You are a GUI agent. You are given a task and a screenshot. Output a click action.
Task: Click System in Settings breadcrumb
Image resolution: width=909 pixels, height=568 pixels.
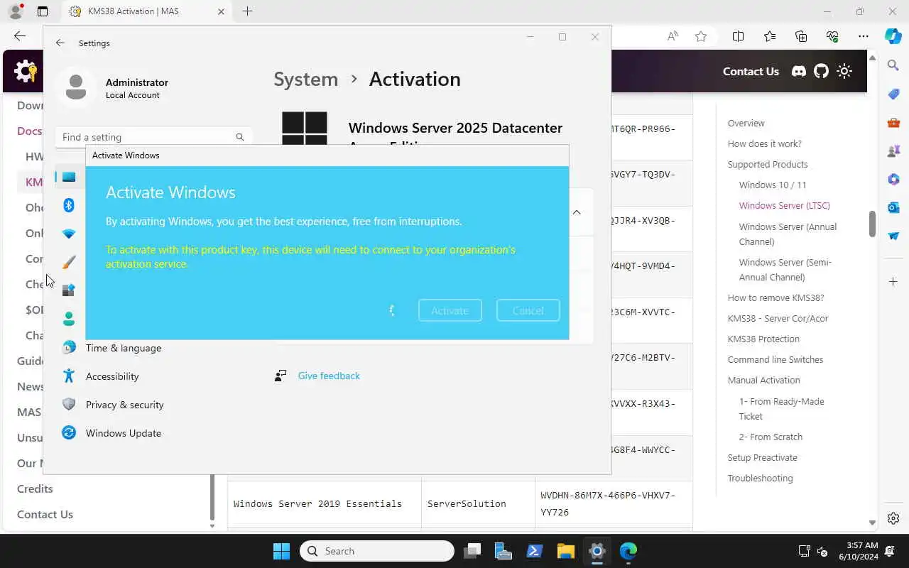(306, 79)
